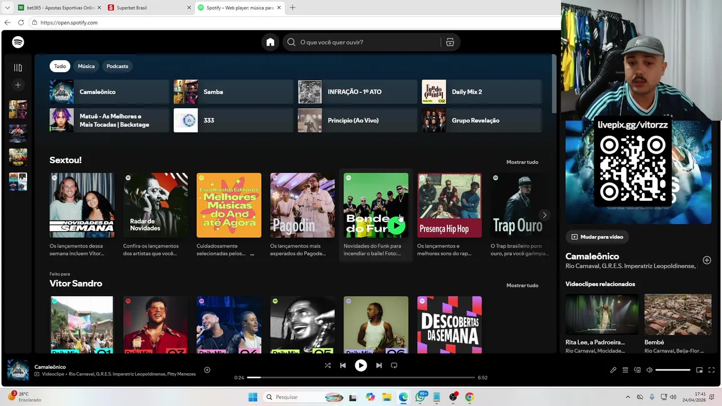Select the Tudo filter chip
Screen dimensions: 722x406
[60, 66]
